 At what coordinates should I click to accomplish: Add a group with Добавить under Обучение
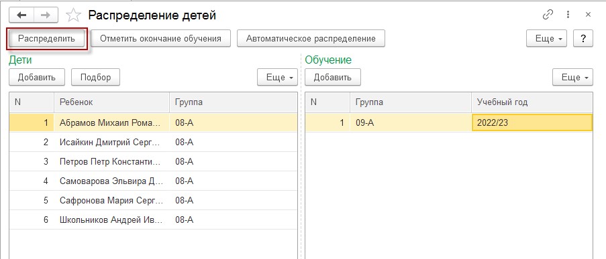click(332, 77)
